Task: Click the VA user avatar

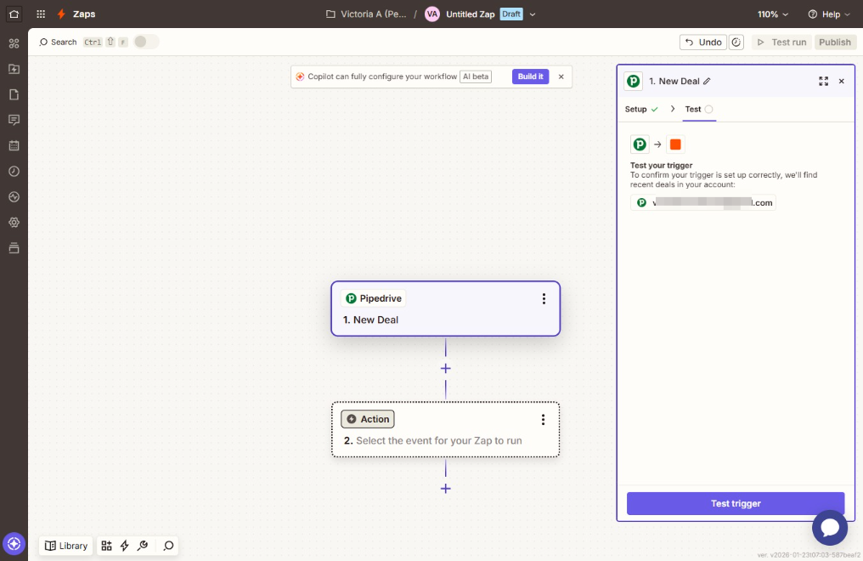Action: pos(432,14)
